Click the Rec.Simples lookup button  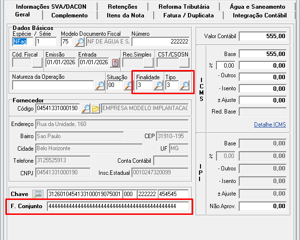click(148, 62)
